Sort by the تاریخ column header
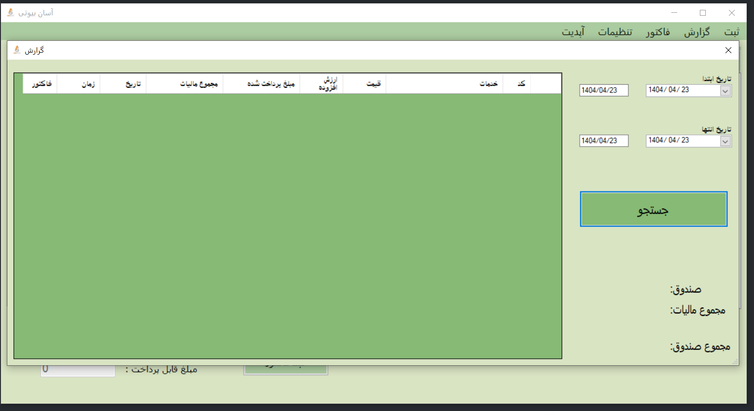Screen dimensions: 754x411 coord(123,84)
